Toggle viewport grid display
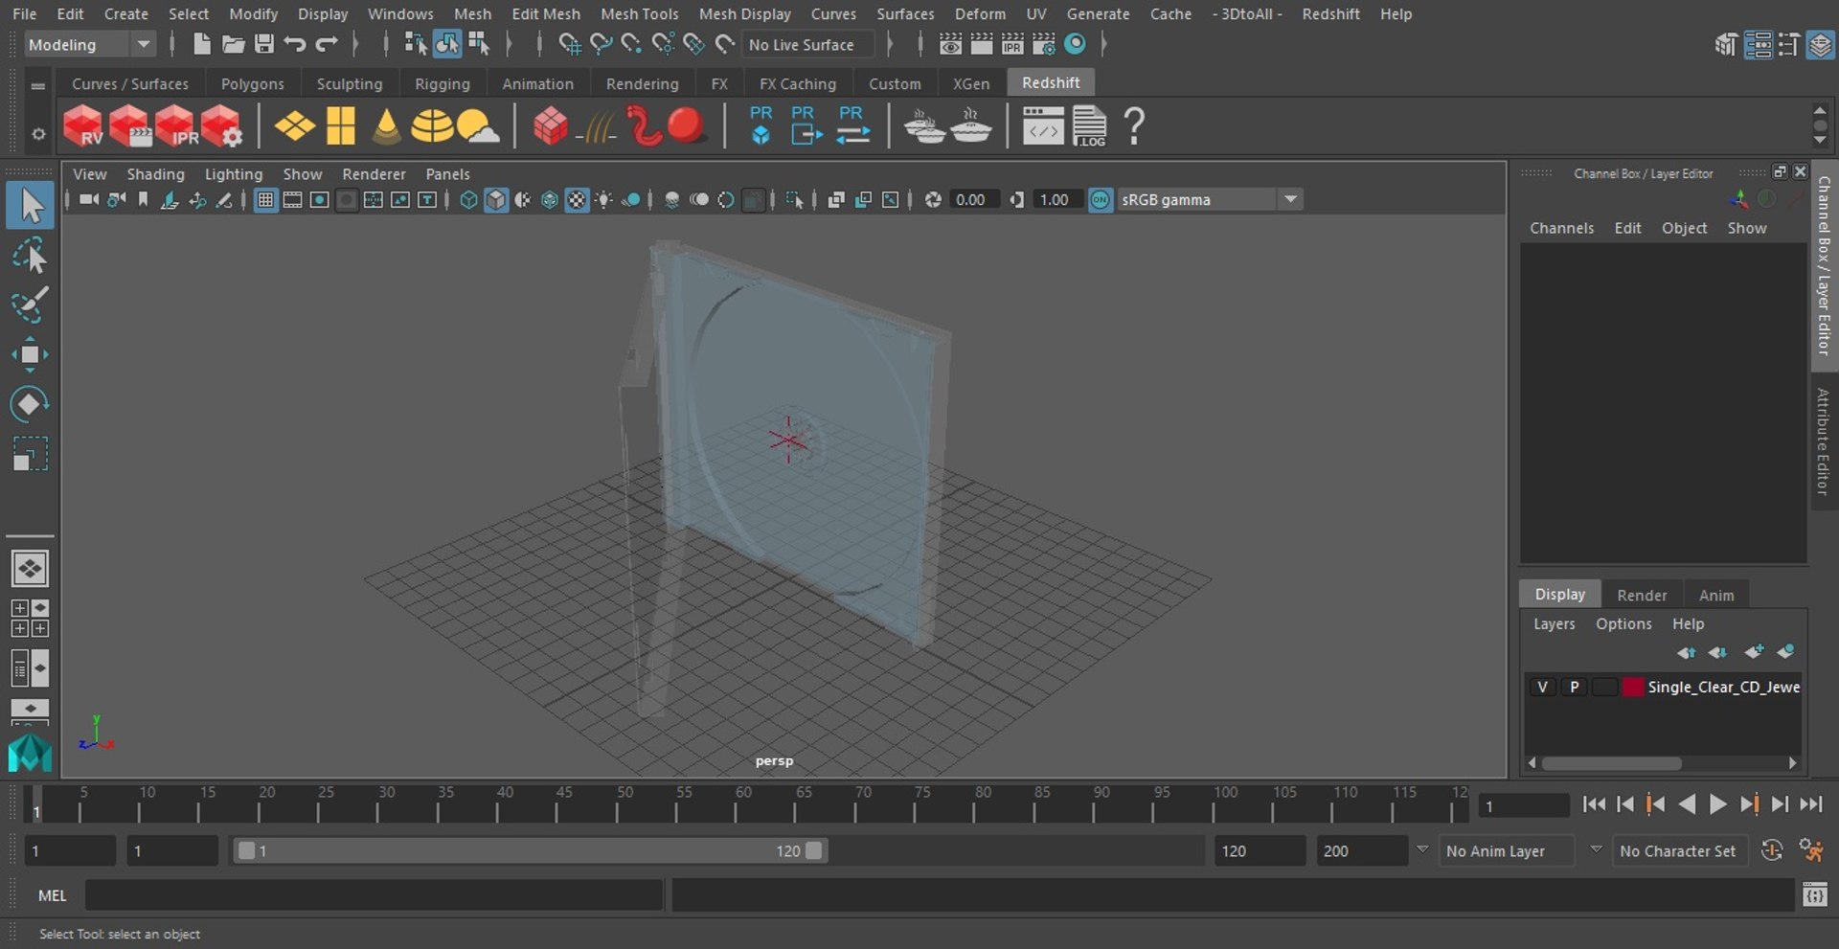The height and width of the screenshot is (949, 1839). click(x=265, y=199)
